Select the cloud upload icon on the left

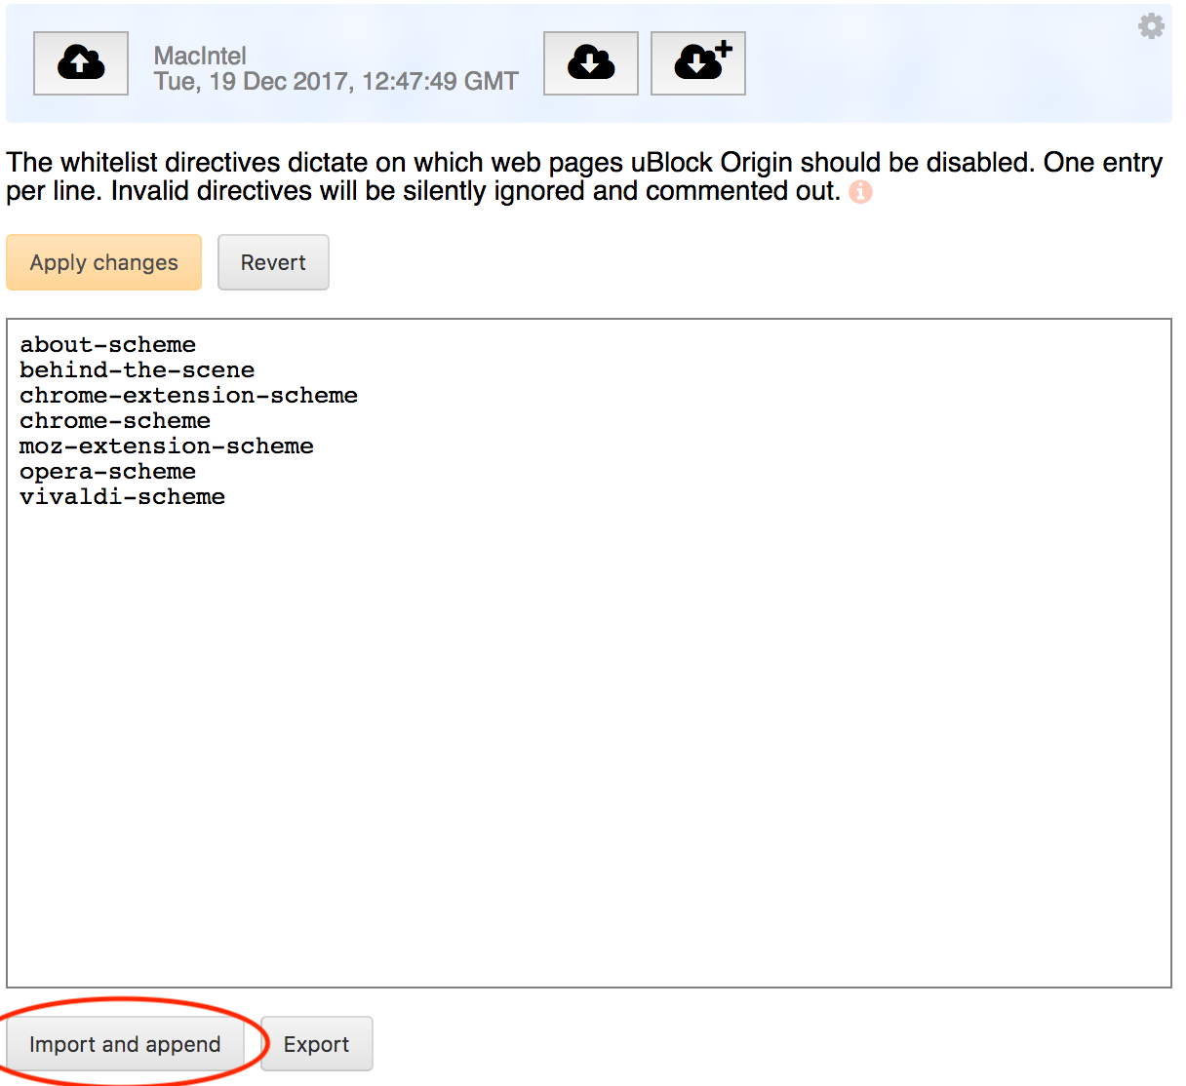click(x=80, y=62)
